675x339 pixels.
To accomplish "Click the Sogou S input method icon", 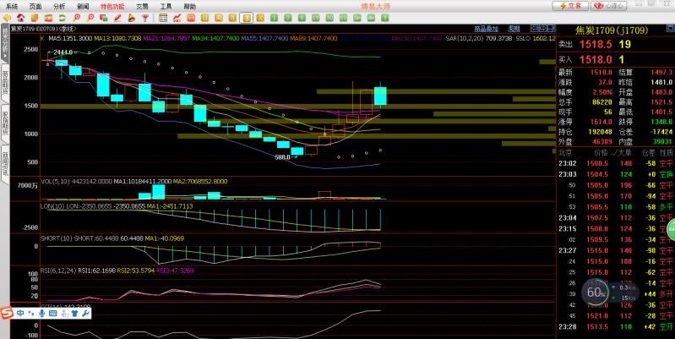I will pos(7,314).
